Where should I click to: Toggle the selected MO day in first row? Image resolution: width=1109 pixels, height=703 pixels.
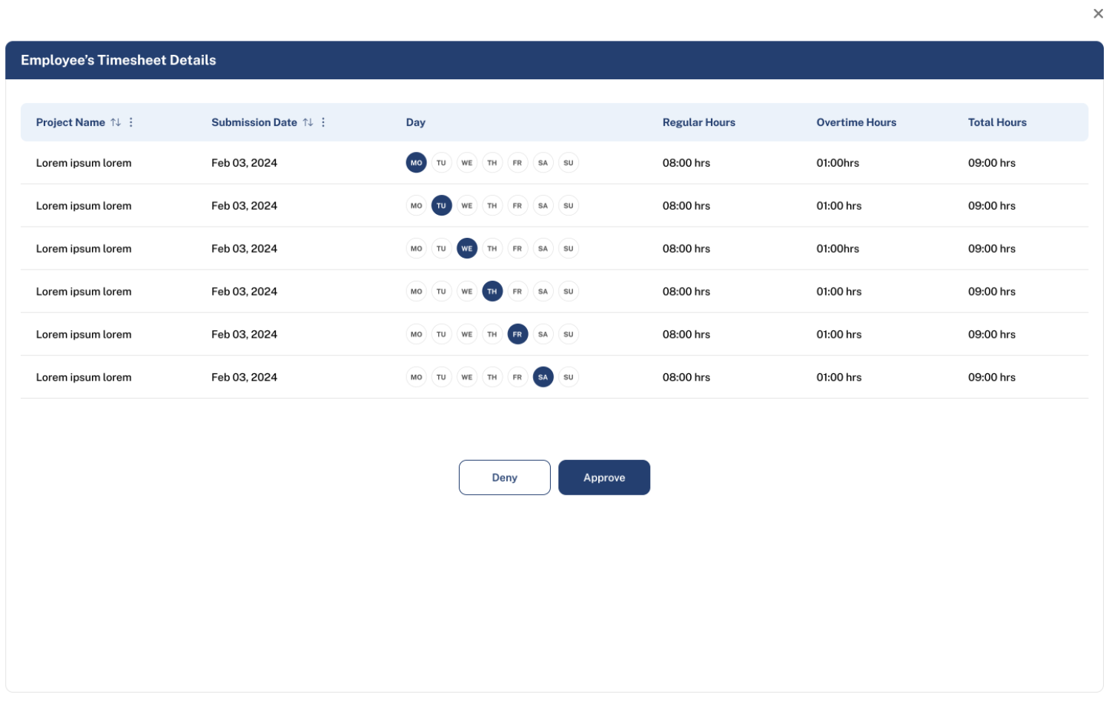[x=416, y=163]
